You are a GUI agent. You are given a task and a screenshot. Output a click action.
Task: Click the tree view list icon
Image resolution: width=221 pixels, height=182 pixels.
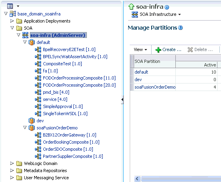click(x=10, y=6)
